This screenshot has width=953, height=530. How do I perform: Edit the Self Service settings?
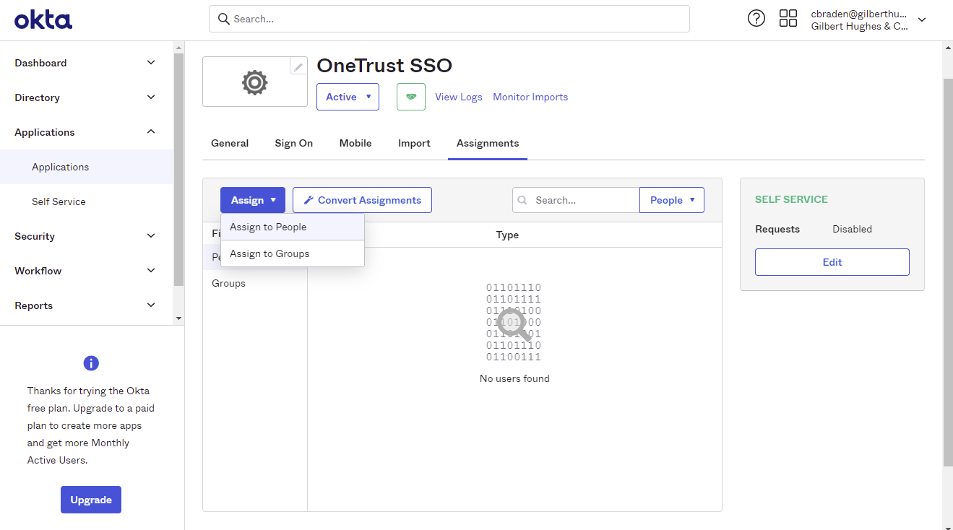(x=832, y=261)
